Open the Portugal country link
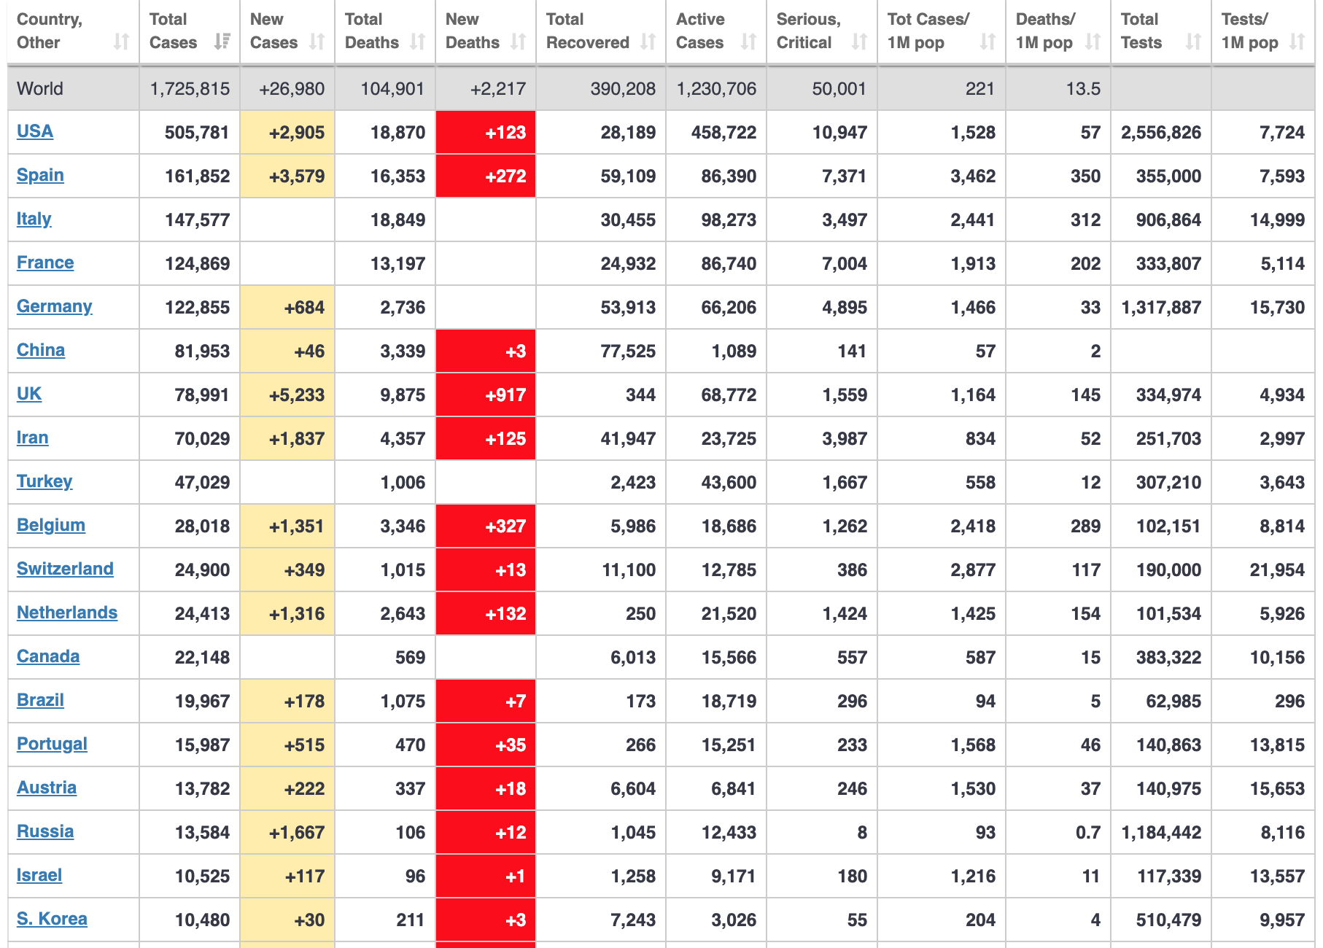Screen dimensions: 1323x948 point(52,744)
